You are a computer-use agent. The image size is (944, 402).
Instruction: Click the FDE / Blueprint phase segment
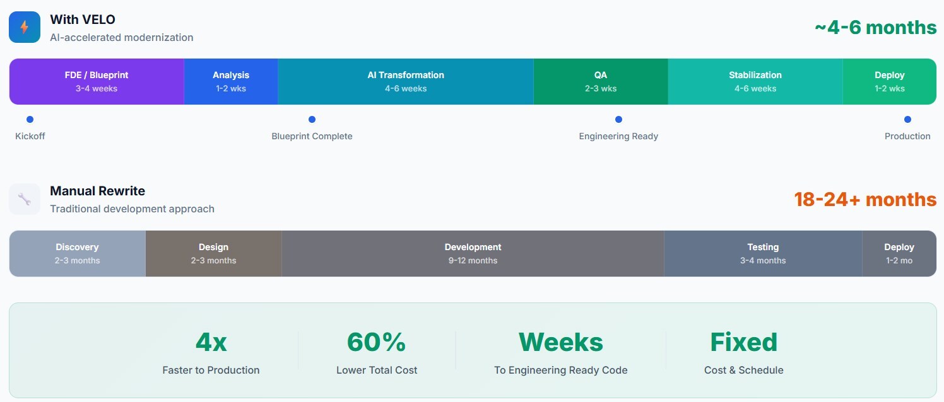pos(97,81)
